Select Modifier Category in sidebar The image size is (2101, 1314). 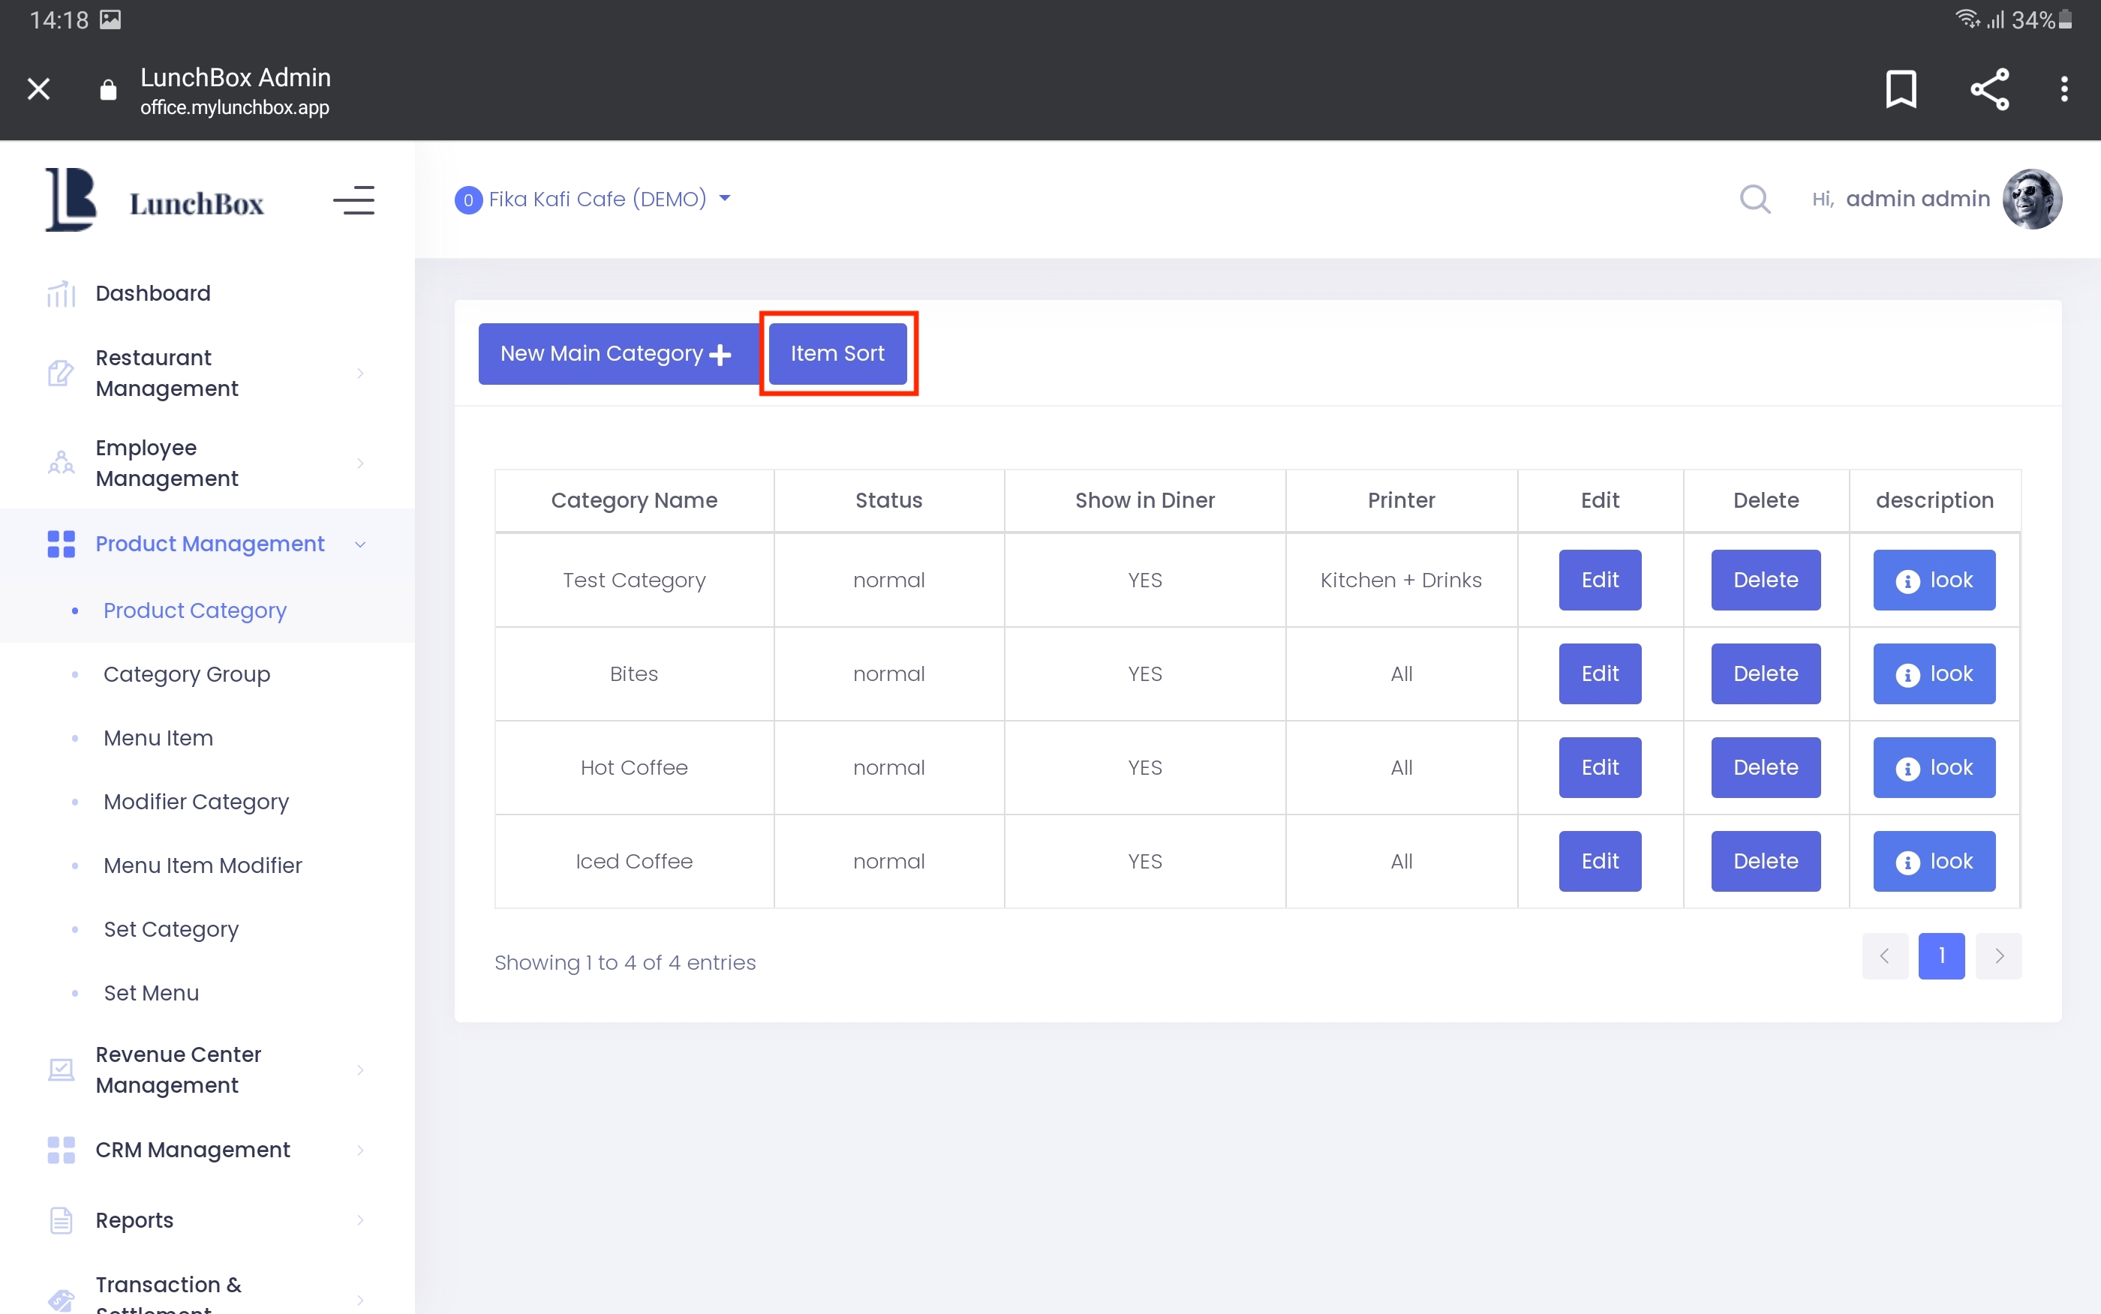pyautogui.click(x=196, y=801)
